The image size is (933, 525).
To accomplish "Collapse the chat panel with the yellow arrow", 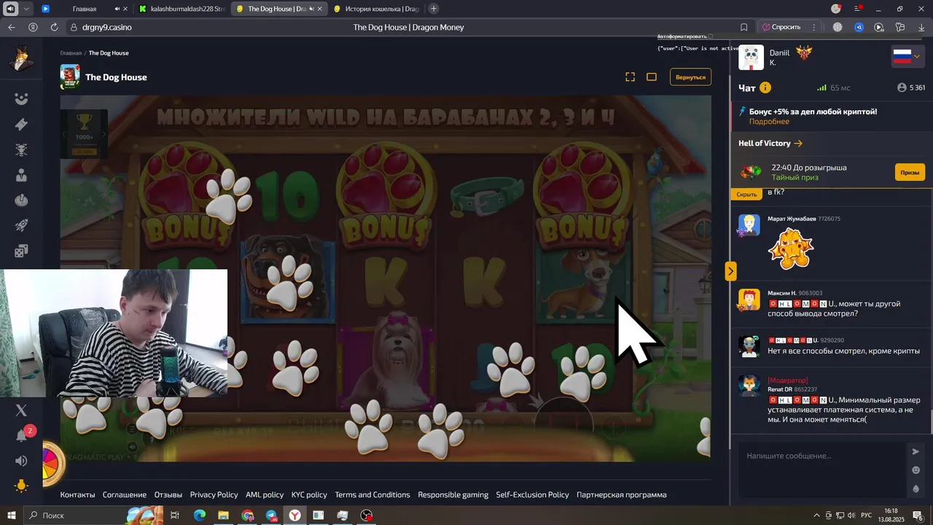I will point(730,271).
